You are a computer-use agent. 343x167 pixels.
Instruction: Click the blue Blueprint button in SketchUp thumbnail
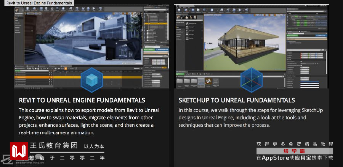click(x=321, y=35)
